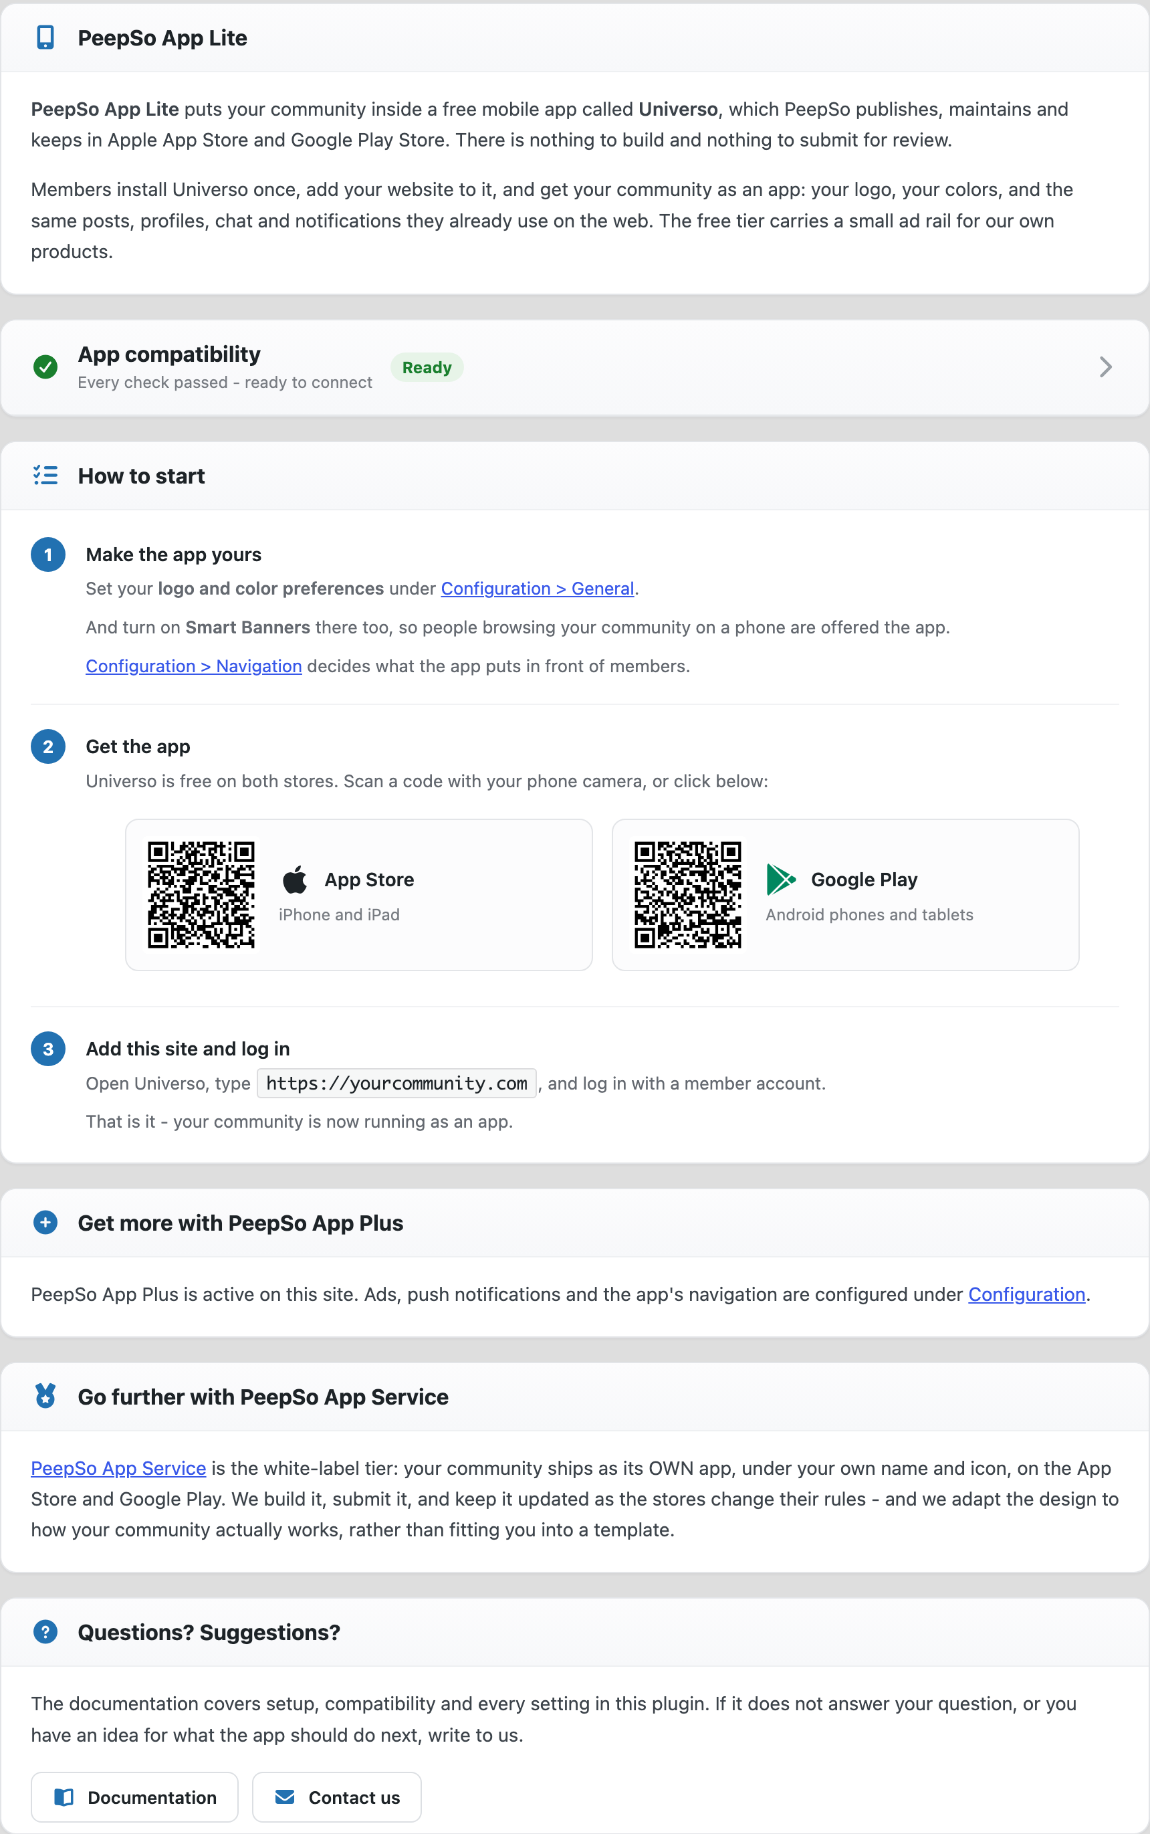Click the Contact us button
Image resolution: width=1150 pixels, height=1834 pixels.
(337, 1797)
